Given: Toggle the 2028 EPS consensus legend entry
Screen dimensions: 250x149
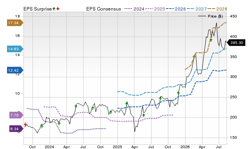Looking at the screenshot, I should coord(217,9).
